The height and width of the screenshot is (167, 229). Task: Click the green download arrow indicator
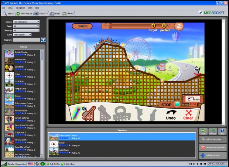pyautogui.click(x=48, y=164)
